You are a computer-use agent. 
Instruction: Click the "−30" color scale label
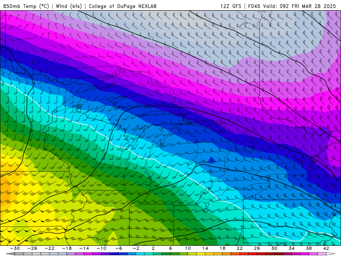(15, 248)
